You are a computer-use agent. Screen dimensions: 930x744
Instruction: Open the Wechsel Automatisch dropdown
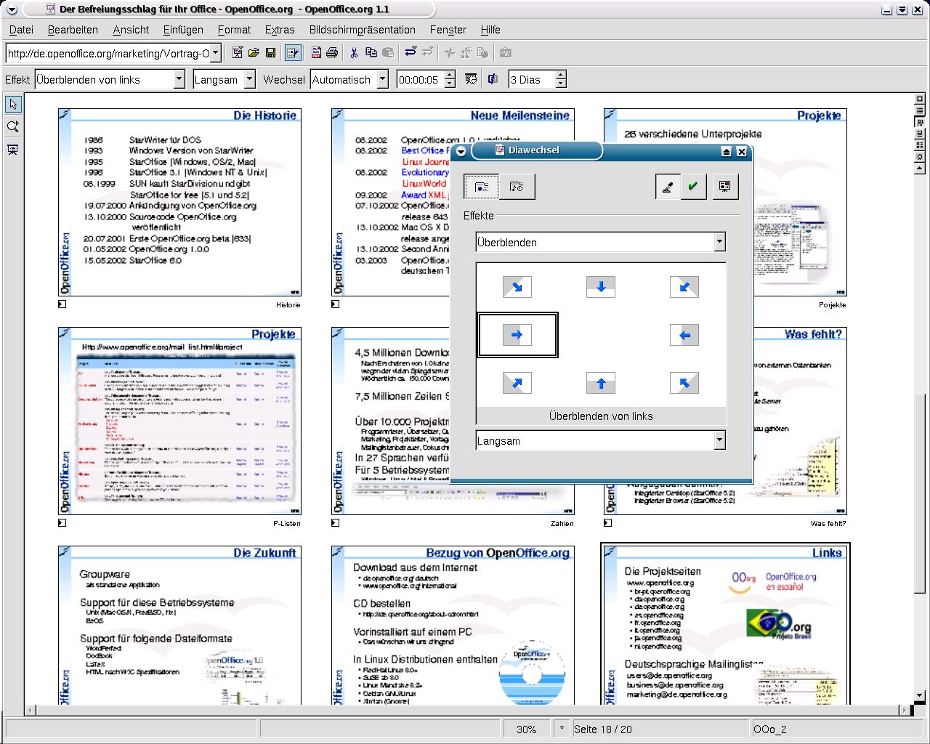383,79
